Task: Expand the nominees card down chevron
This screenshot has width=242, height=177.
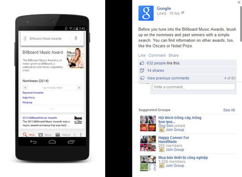Action: coord(52,109)
